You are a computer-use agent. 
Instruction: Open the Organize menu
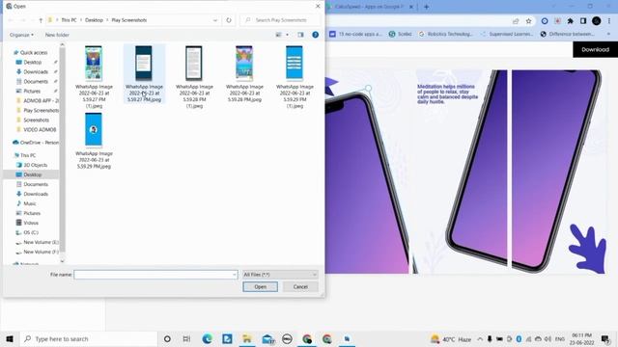[x=21, y=35]
